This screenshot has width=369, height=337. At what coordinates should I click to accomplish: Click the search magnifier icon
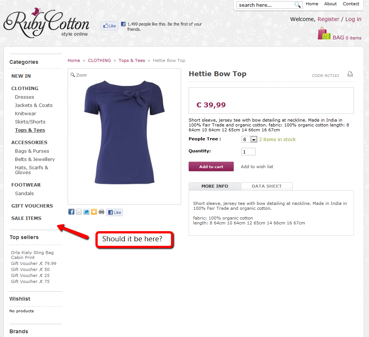pyautogui.click(x=298, y=5)
